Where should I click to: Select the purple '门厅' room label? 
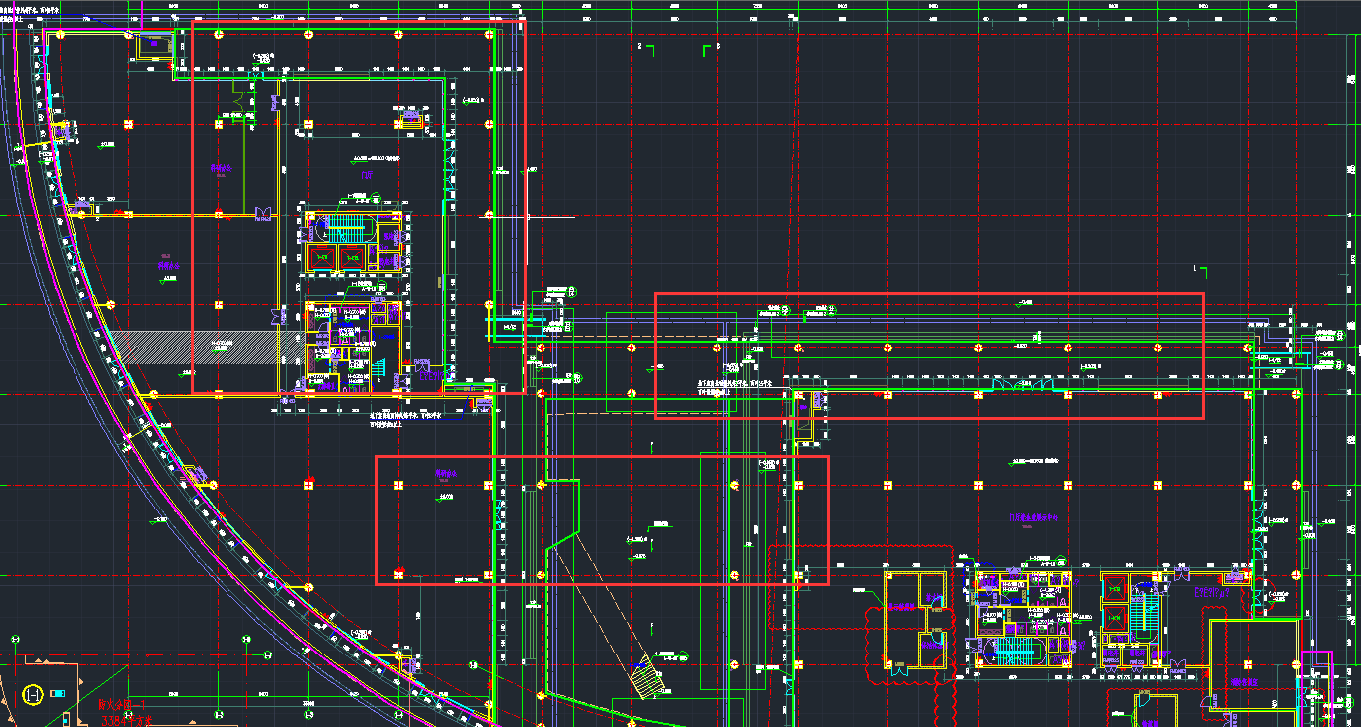point(366,175)
